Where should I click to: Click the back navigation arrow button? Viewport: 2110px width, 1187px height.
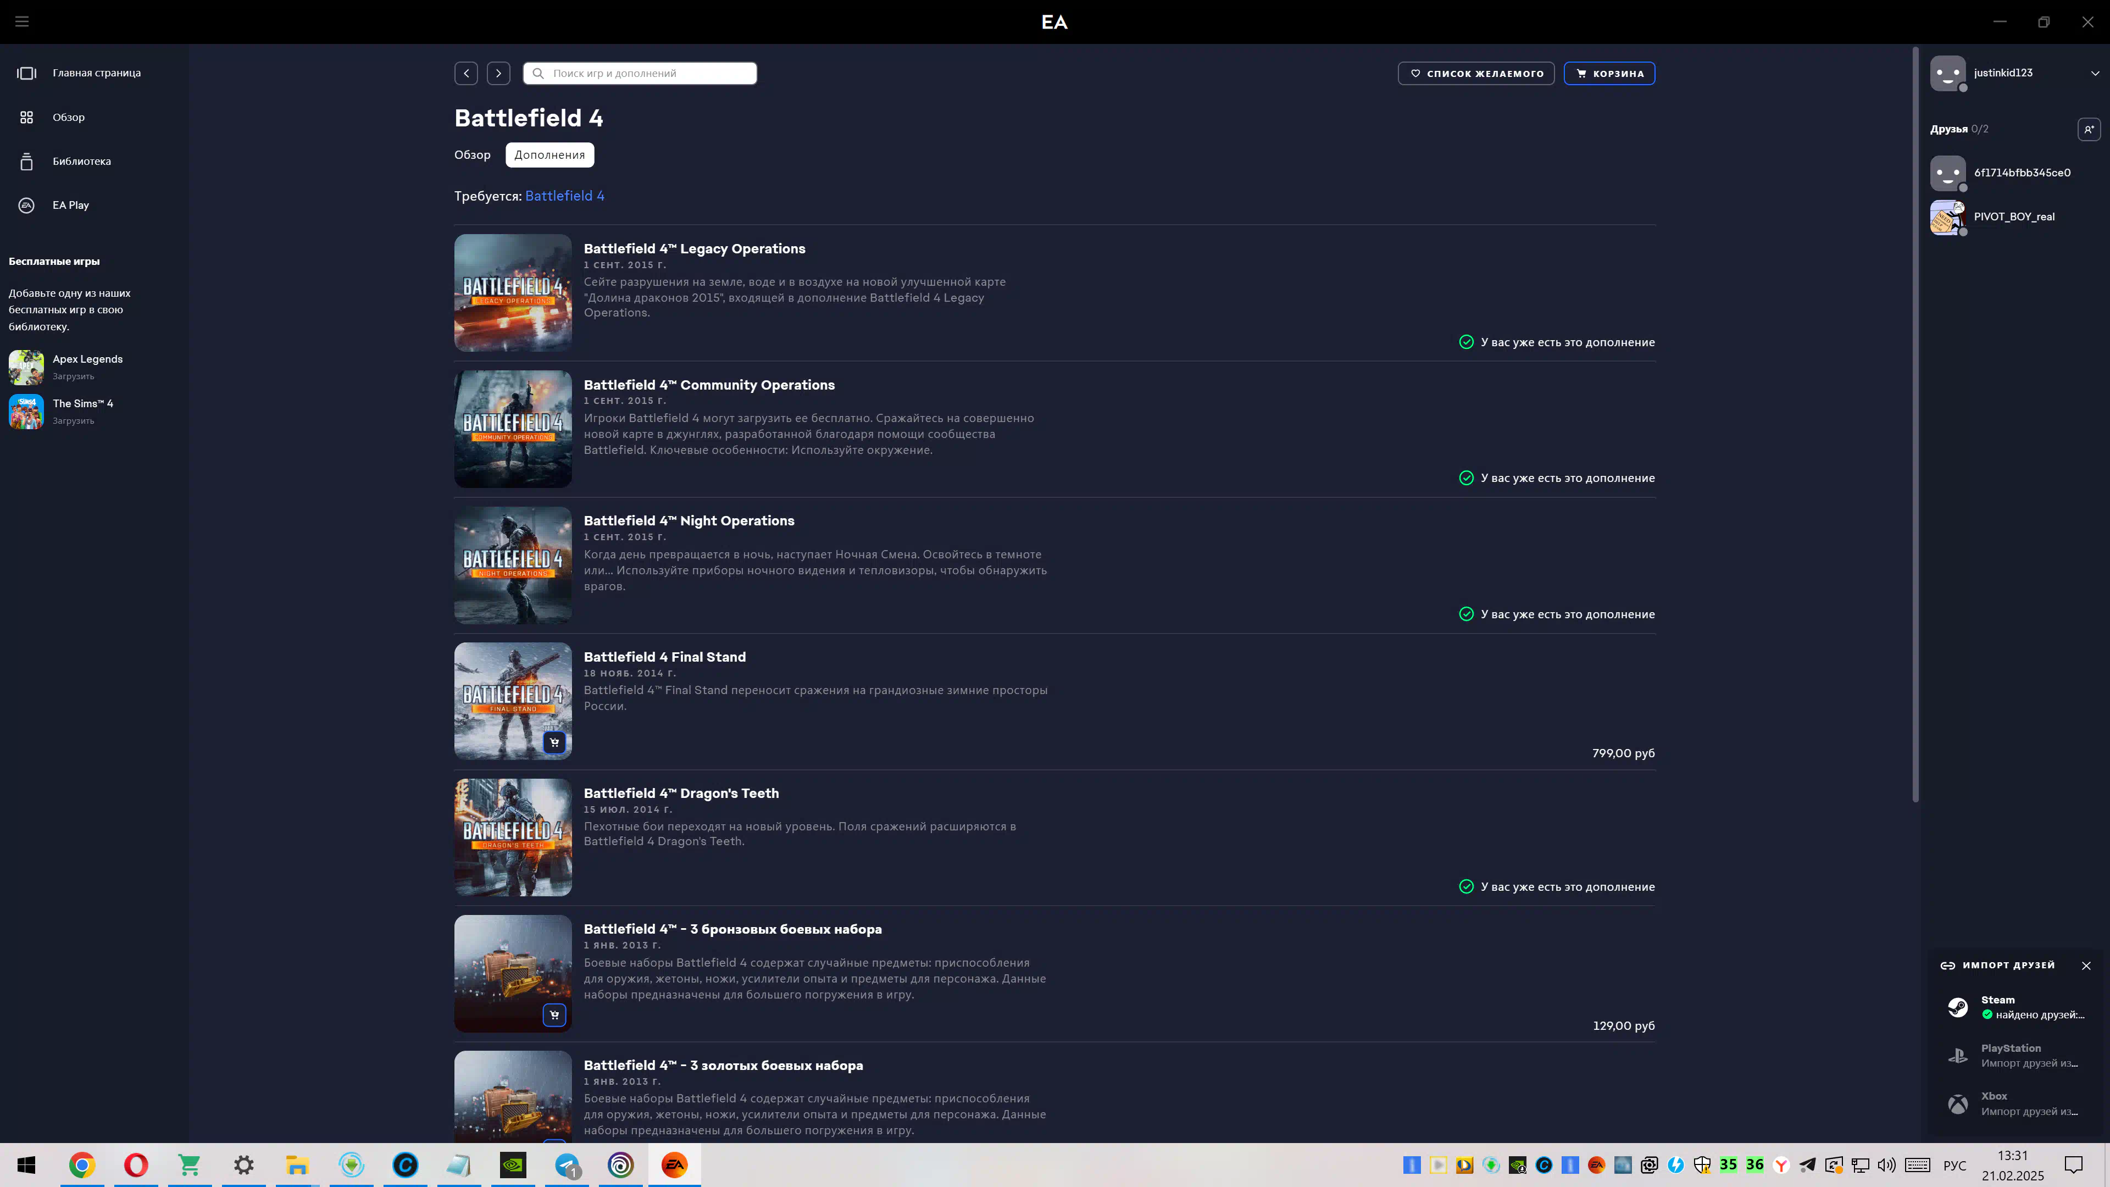pos(466,73)
